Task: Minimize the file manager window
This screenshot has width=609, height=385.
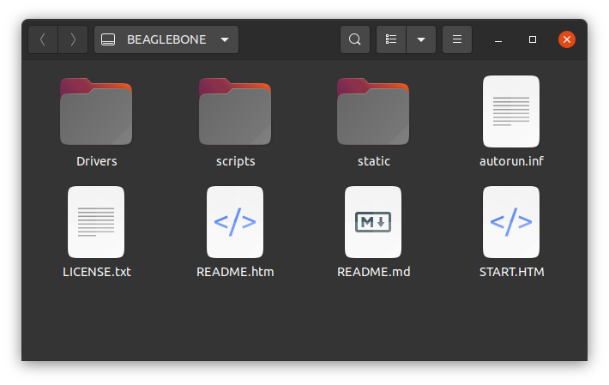Action: pos(498,39)
